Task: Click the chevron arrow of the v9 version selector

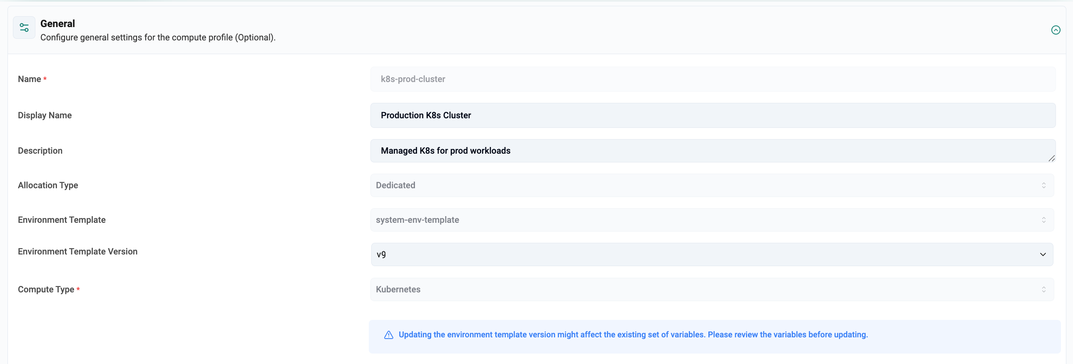Action: (1043, 255)
